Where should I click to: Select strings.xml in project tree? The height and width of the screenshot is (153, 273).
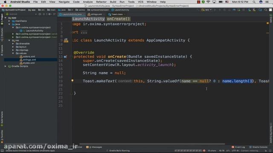29,59
